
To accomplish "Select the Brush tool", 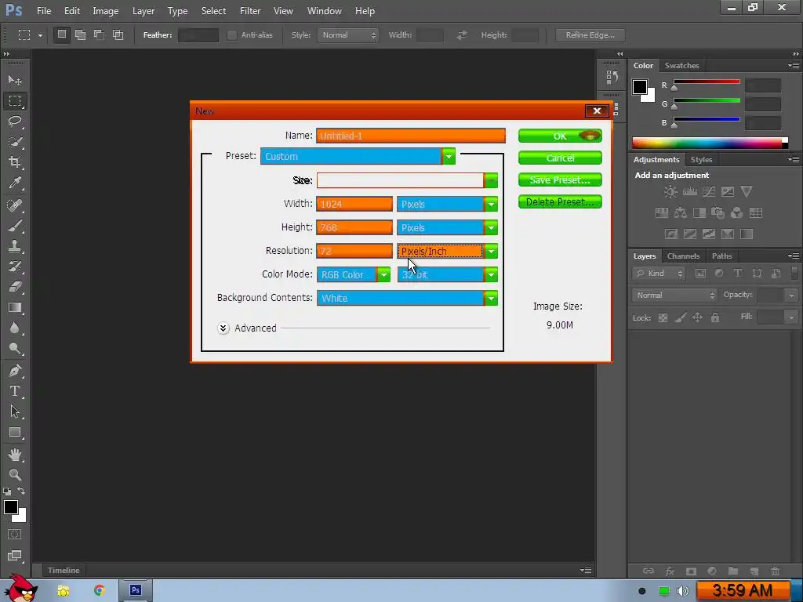I will [14, 226].
